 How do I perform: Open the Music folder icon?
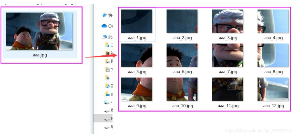[107, 86]
